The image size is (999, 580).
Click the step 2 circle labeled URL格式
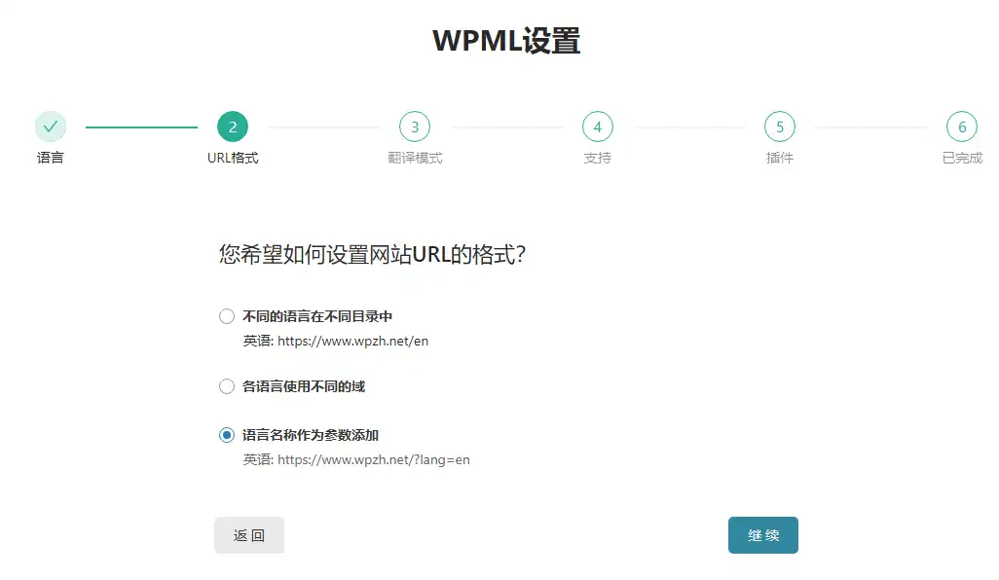click(233, 126)
